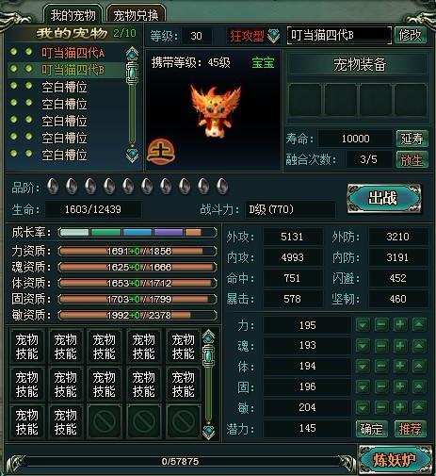Open the 炼妖炉 button
The height and width of the screenshot is (476, 436).
pos(396,460)
